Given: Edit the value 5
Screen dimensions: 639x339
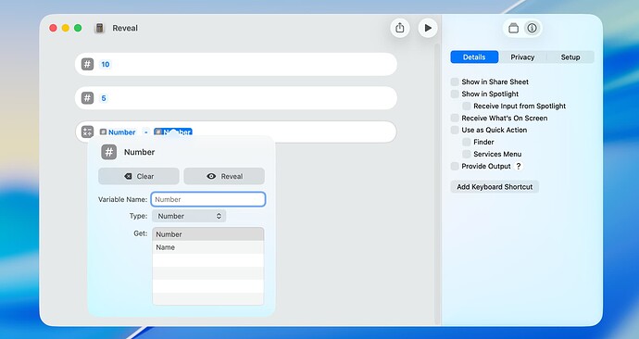Looking at the screenshot, I should click(x=104, y=98).
